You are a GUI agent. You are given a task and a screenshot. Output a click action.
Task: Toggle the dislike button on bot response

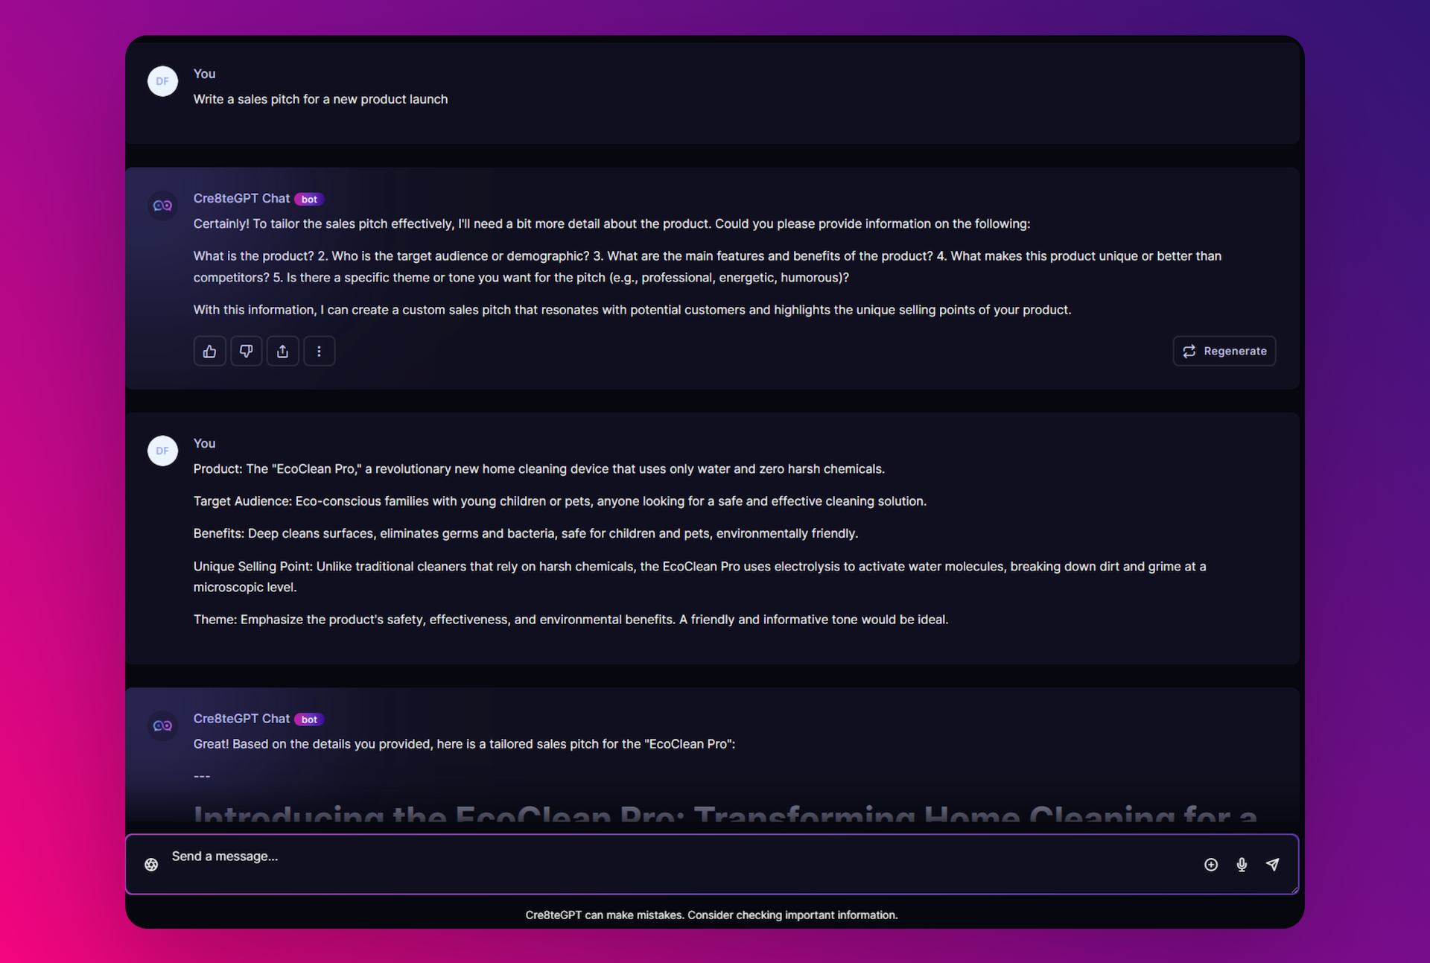[x=246, y=350]
